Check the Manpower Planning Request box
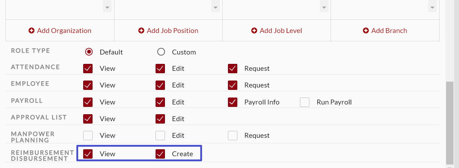The image size is (459, 168). tap(232, 135)
